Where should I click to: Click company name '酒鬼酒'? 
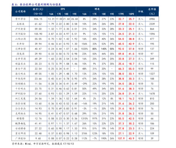coord(20,54)
